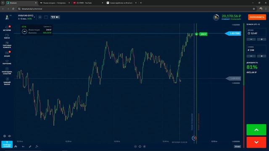Click the expiry time field showing 12:47
The image size is (269, 151).
pyautogui.click(x=256, y=32)
